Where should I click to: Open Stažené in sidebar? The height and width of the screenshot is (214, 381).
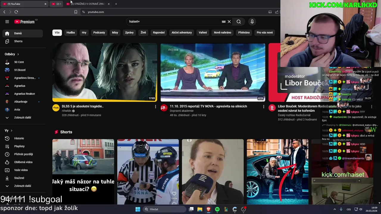(x=23, y=178)
